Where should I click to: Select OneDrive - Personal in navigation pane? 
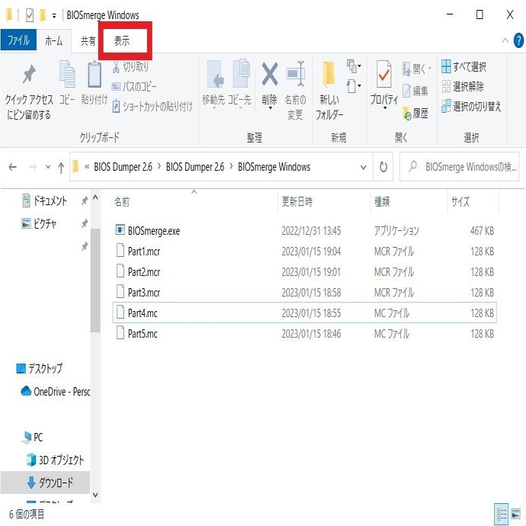tap(56, 391)
